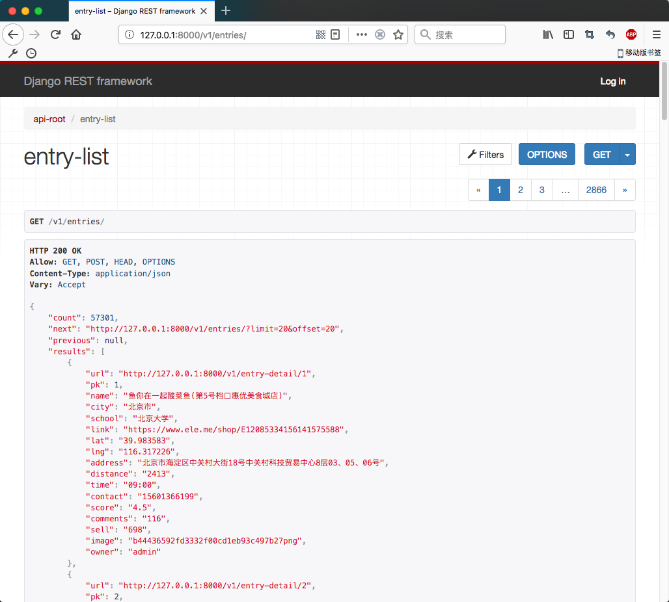Click the lat value 39.983583
669x602 pixels.
click(x=144, y=440)
